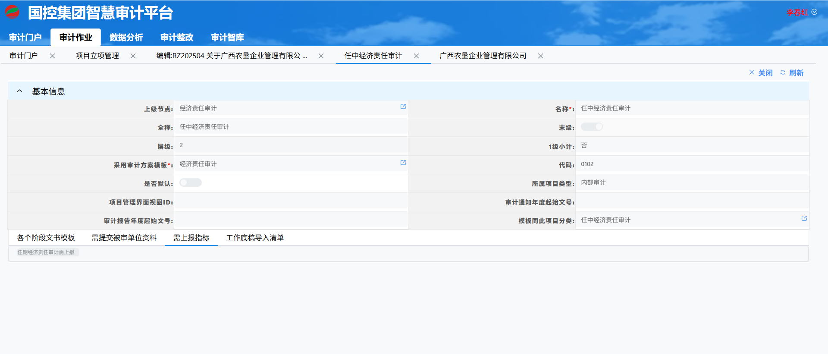Viewport: 828px width, 362px height.
Task: Click the platform logo icon
Action: 13,12
